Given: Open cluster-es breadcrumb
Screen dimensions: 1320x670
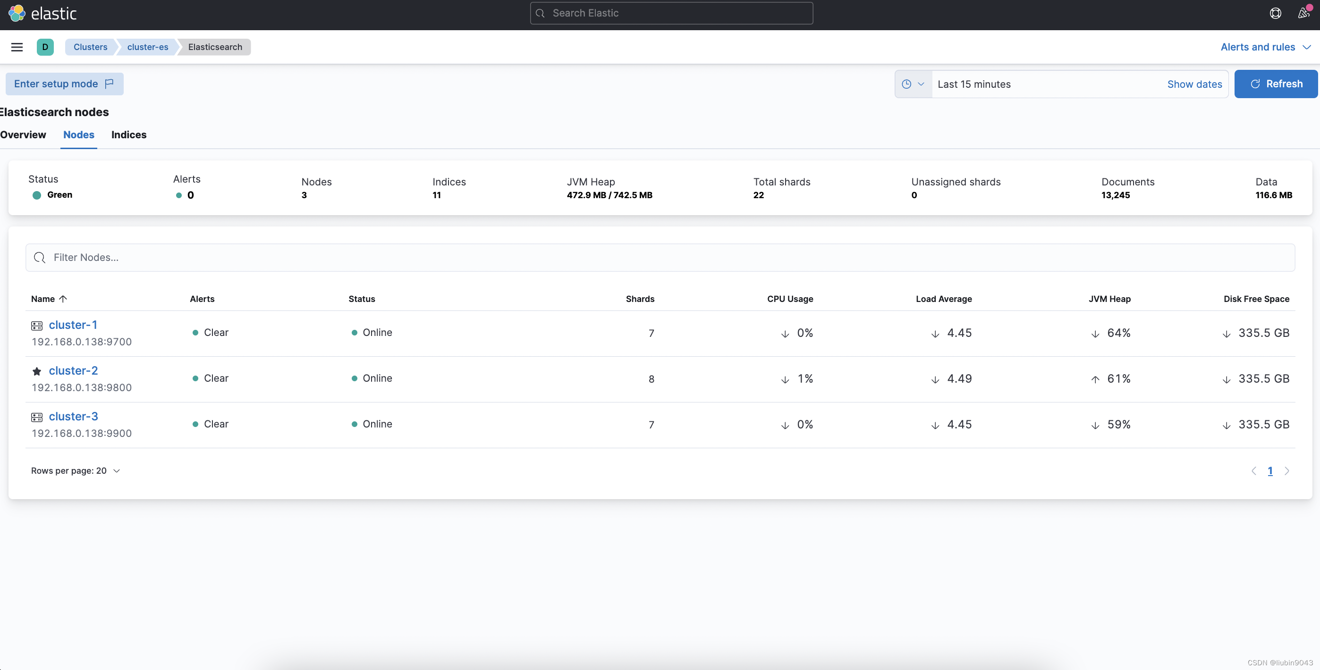Looking at the screenshot, I should pos(148,47).
